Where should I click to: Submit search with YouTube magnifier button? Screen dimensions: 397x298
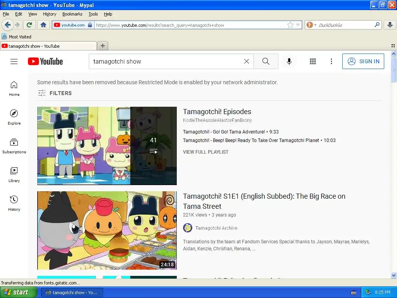pos(266,61)
